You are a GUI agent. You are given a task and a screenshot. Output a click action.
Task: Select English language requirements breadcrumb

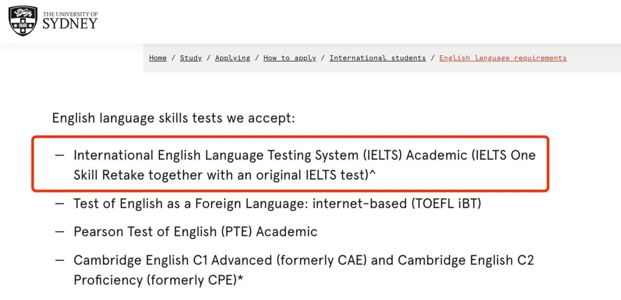coord(503,58)
